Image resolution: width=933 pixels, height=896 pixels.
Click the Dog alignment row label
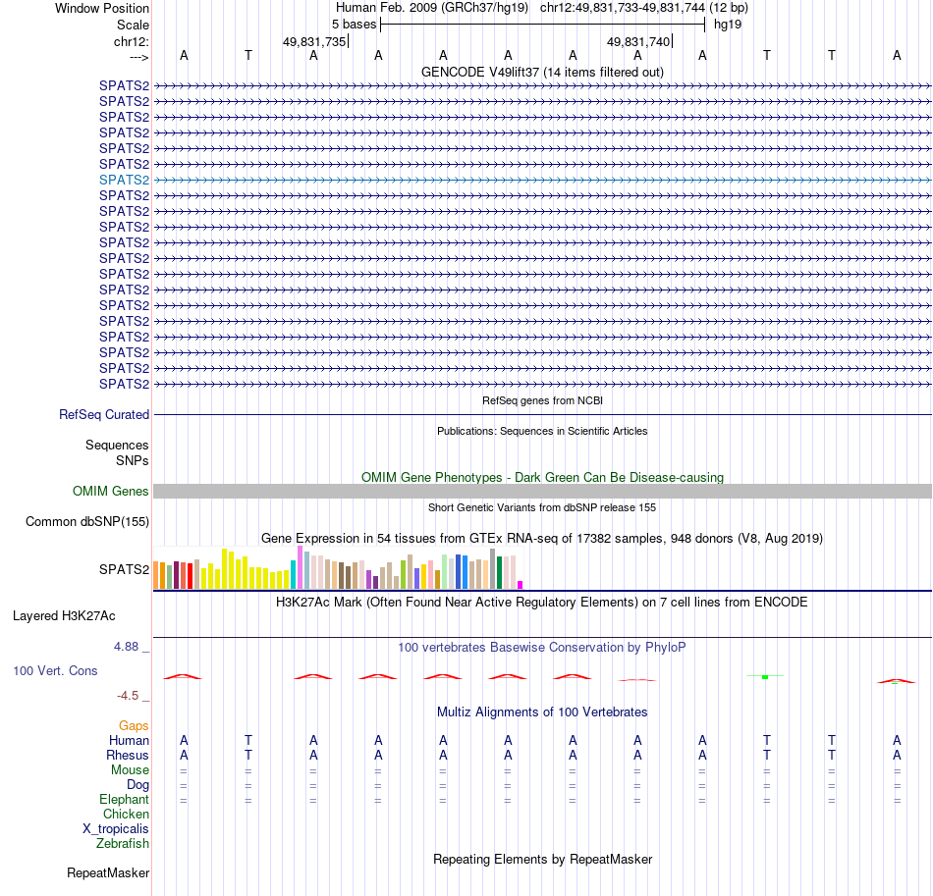pos(138,785)
